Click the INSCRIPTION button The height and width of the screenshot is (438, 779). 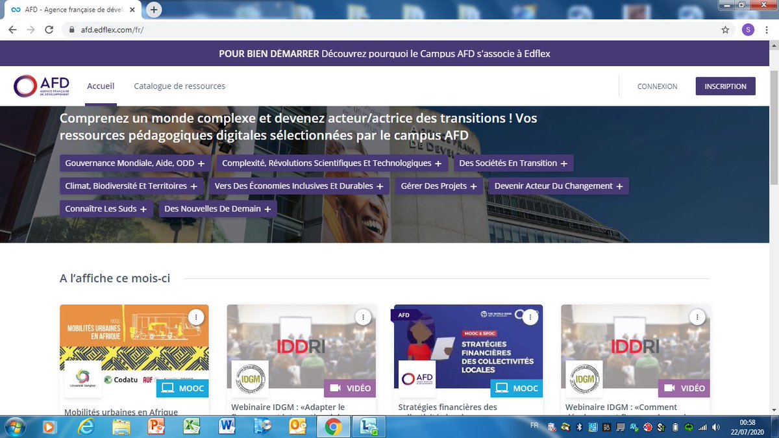tap(726, 86)
